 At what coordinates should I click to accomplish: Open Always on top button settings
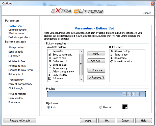pyautogui.click(x=16, y=47)
